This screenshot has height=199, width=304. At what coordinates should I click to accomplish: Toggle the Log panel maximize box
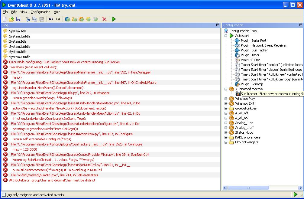218,25
